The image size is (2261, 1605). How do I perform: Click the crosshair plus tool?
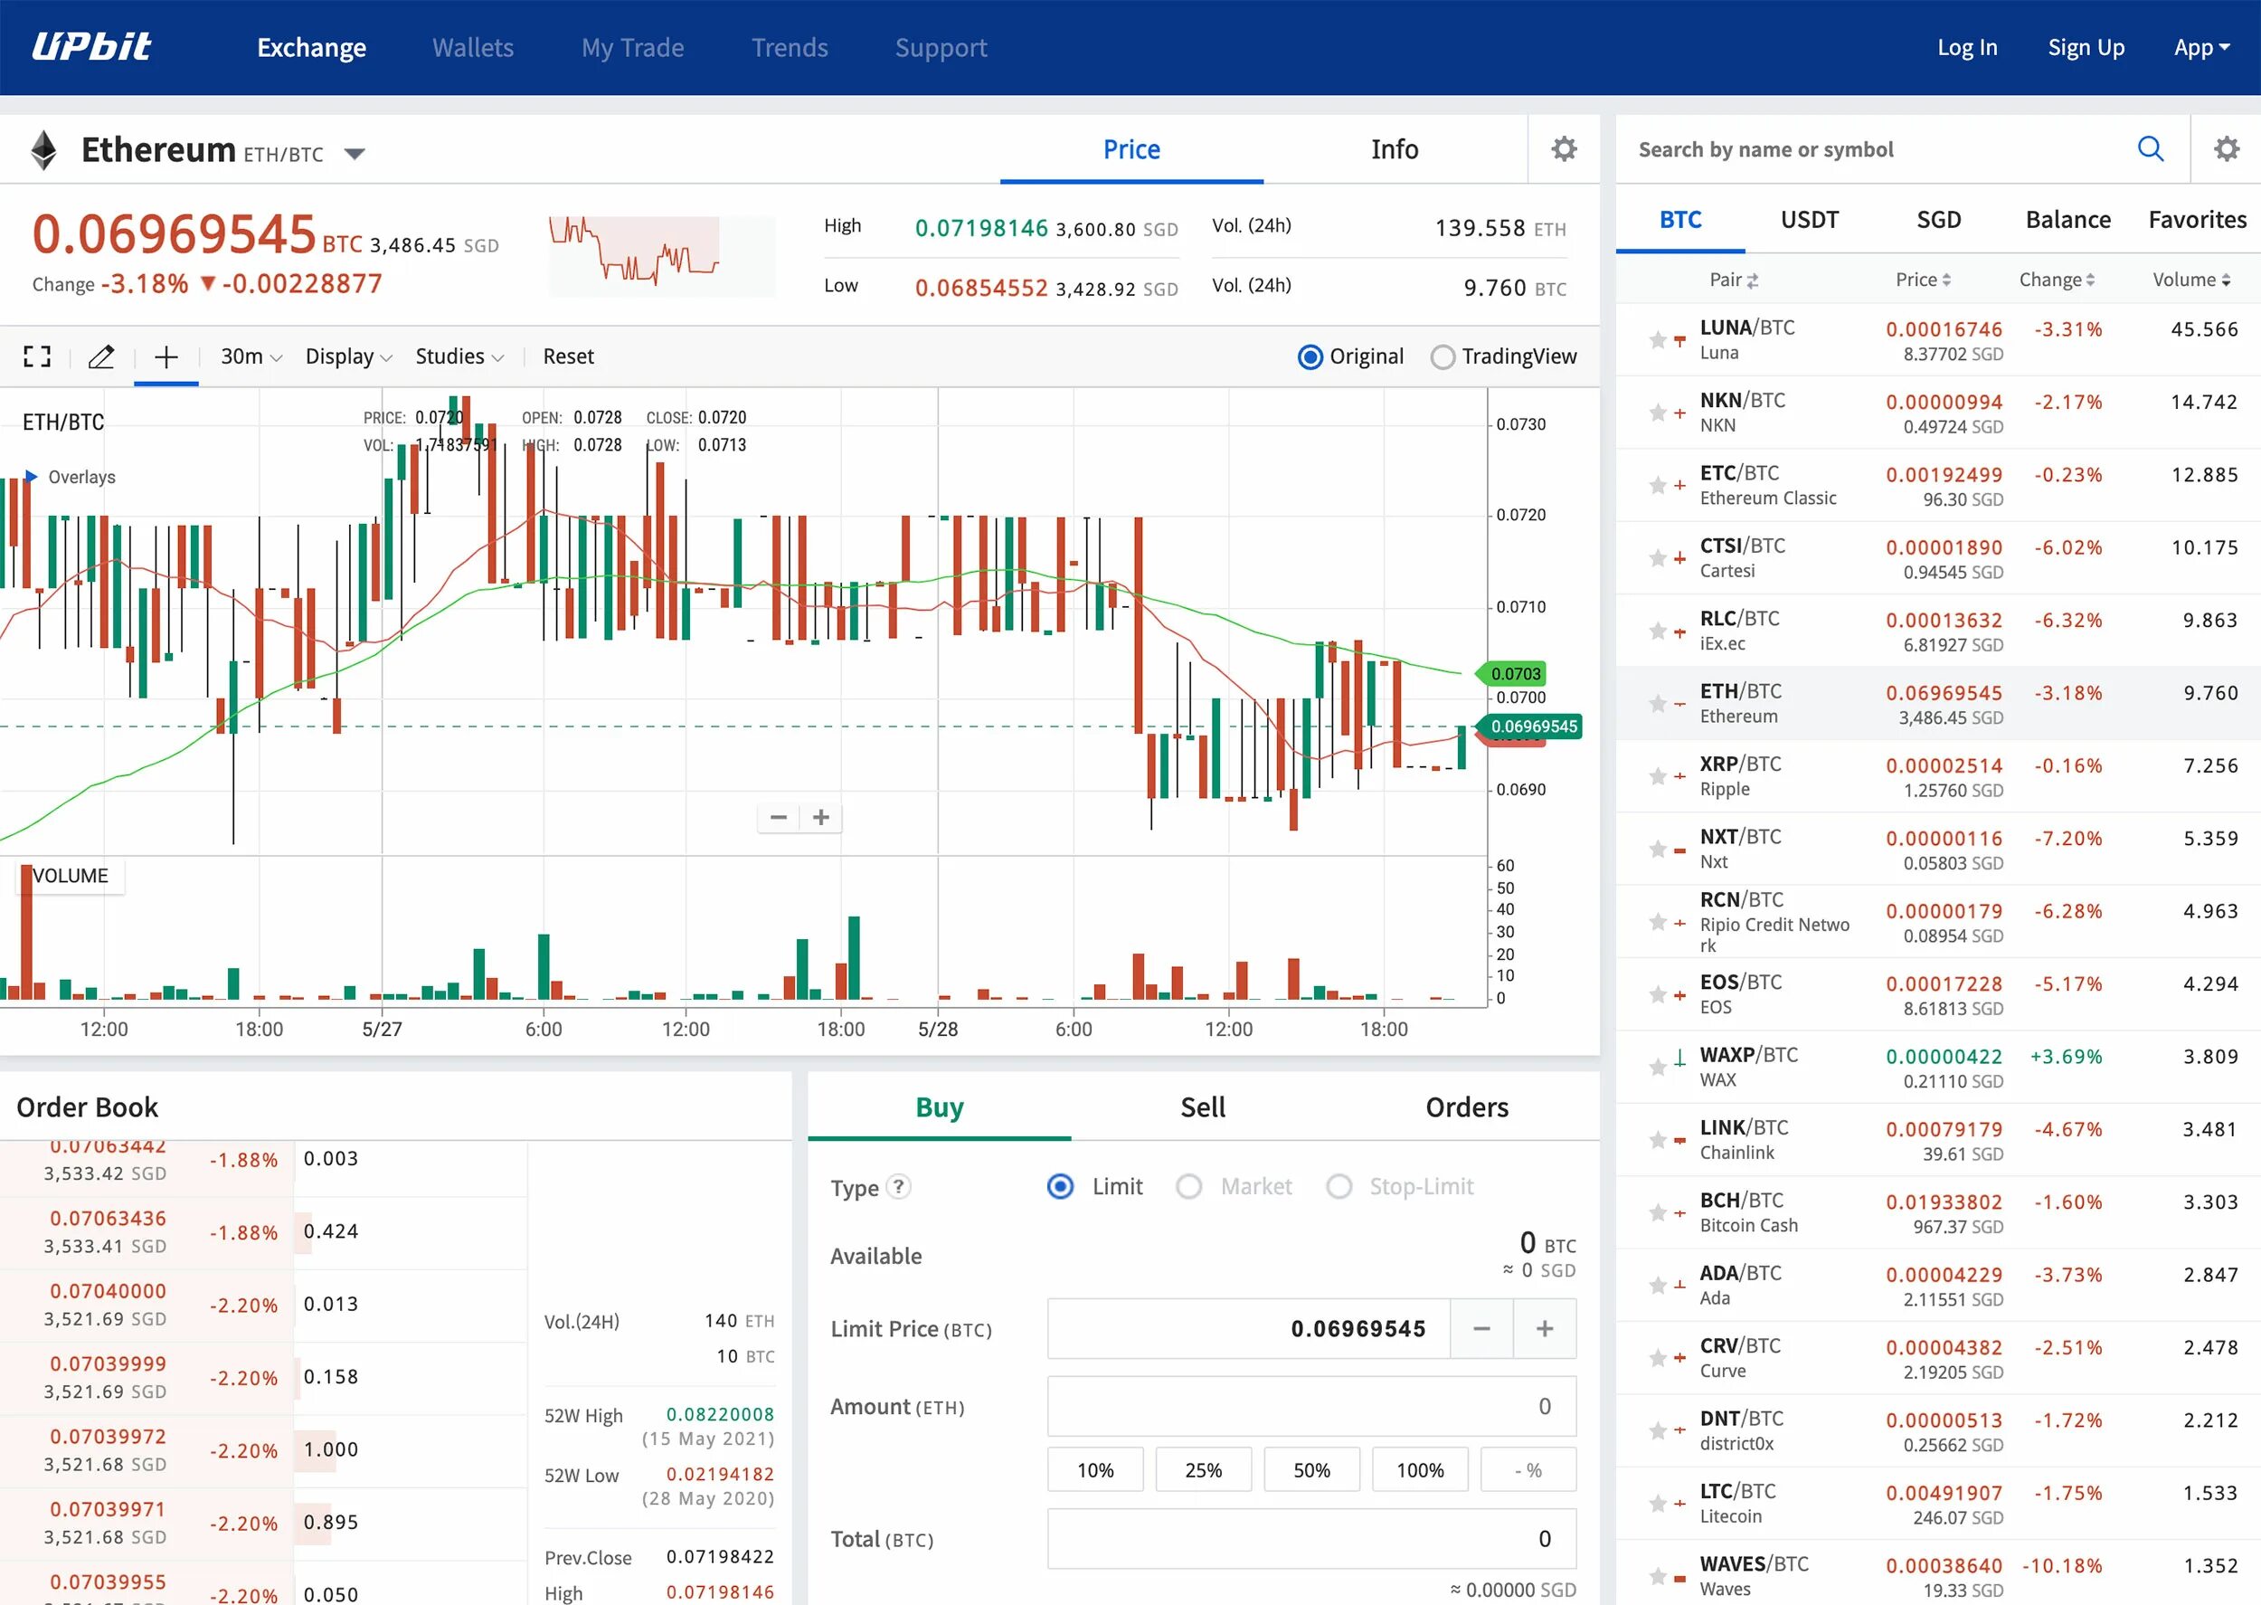click(166, 356)
